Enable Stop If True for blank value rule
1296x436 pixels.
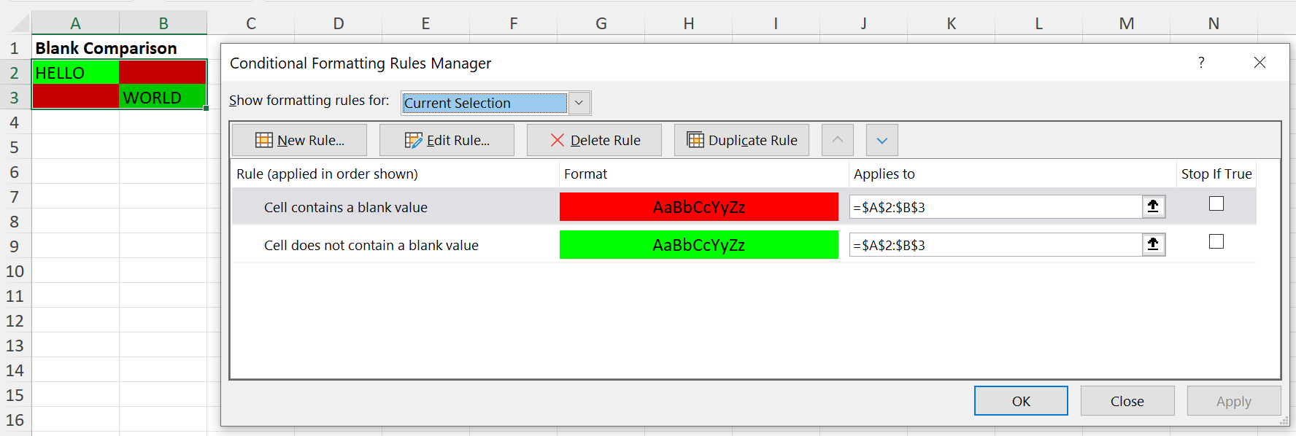[1216, 204]
